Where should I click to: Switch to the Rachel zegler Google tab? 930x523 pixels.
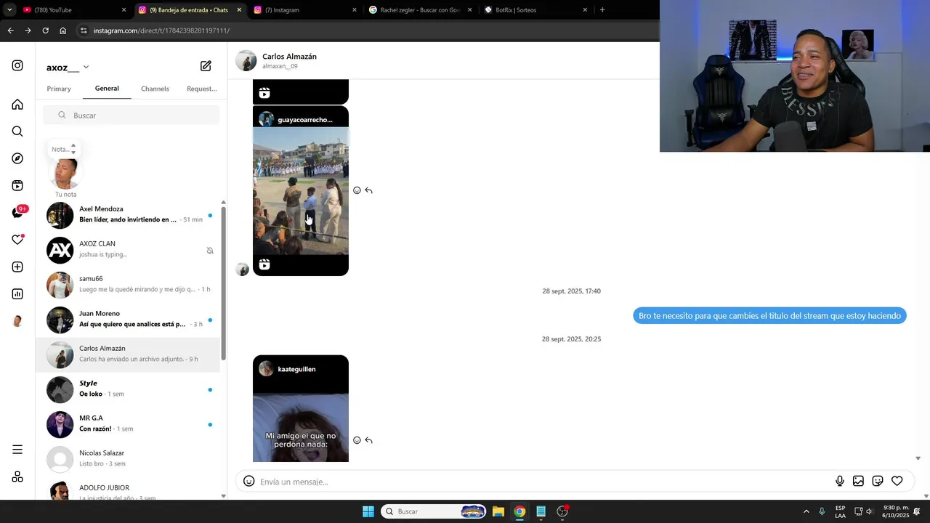click(x=420, y=10)
